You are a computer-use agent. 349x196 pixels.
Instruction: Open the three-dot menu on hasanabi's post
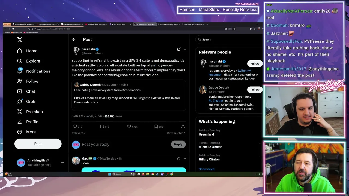tap(184, 49)
